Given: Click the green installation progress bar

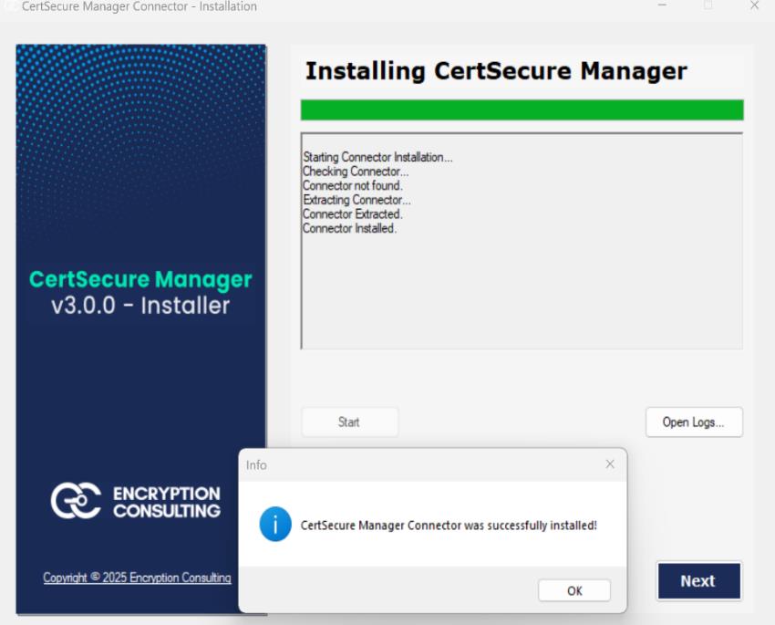Looking at the screenshot, I should pos(522,109).
